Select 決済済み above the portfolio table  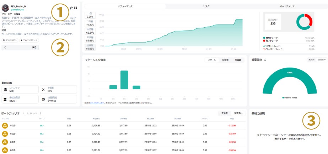point(238,113)
